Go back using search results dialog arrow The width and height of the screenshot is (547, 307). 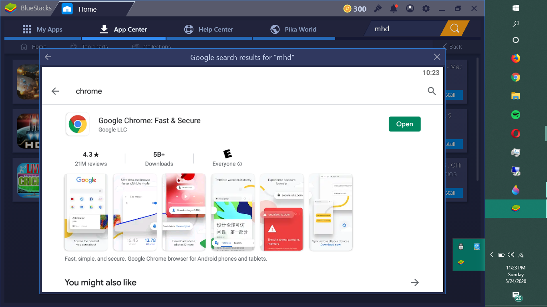pos(48,57)
